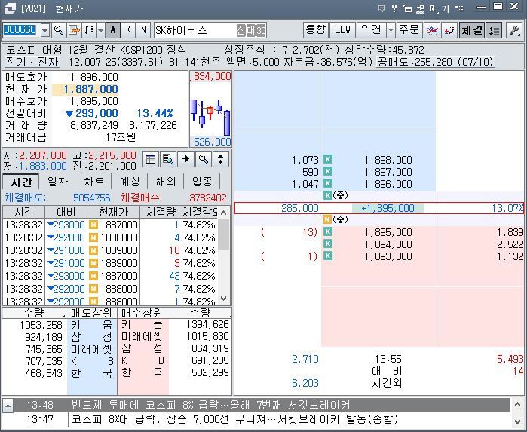Screen dimensions: 527x432
Task: Click the right arrow icon button
Action: point(185,159)
